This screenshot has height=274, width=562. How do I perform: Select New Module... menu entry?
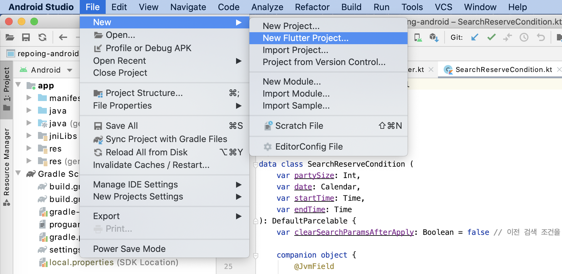click(x=328, y=82)
